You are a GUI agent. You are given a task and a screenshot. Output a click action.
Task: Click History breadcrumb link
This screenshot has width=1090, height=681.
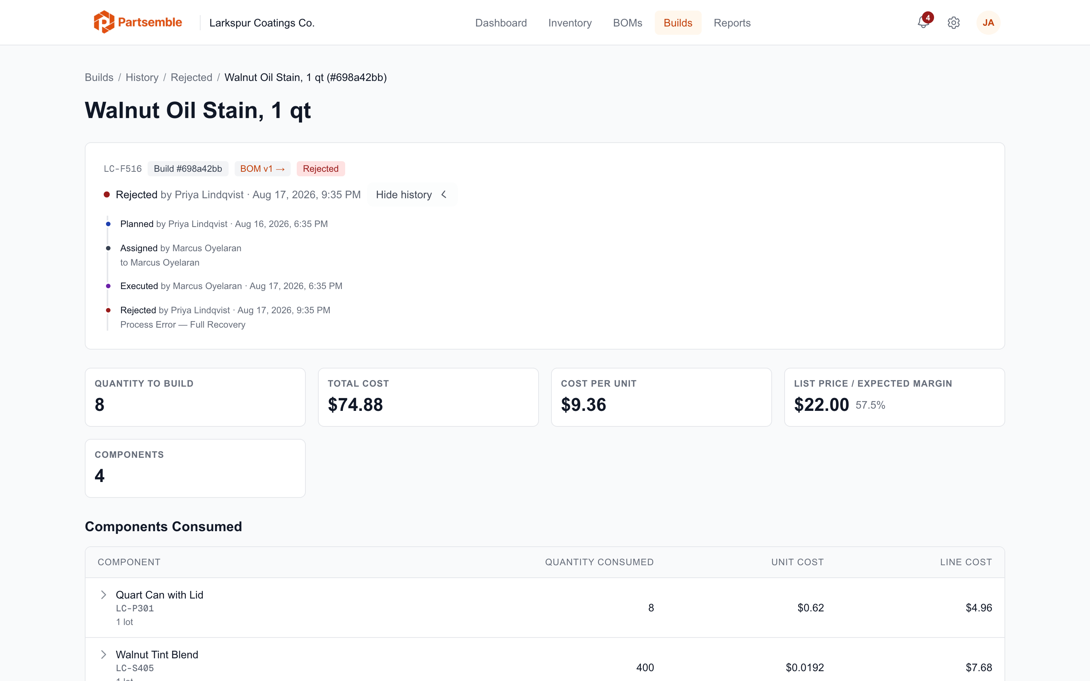click(142, 77)
